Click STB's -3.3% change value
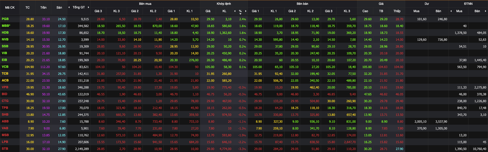The height and width of the screenshot is (152, 488). pyautogui.click(x=242, y=149)
